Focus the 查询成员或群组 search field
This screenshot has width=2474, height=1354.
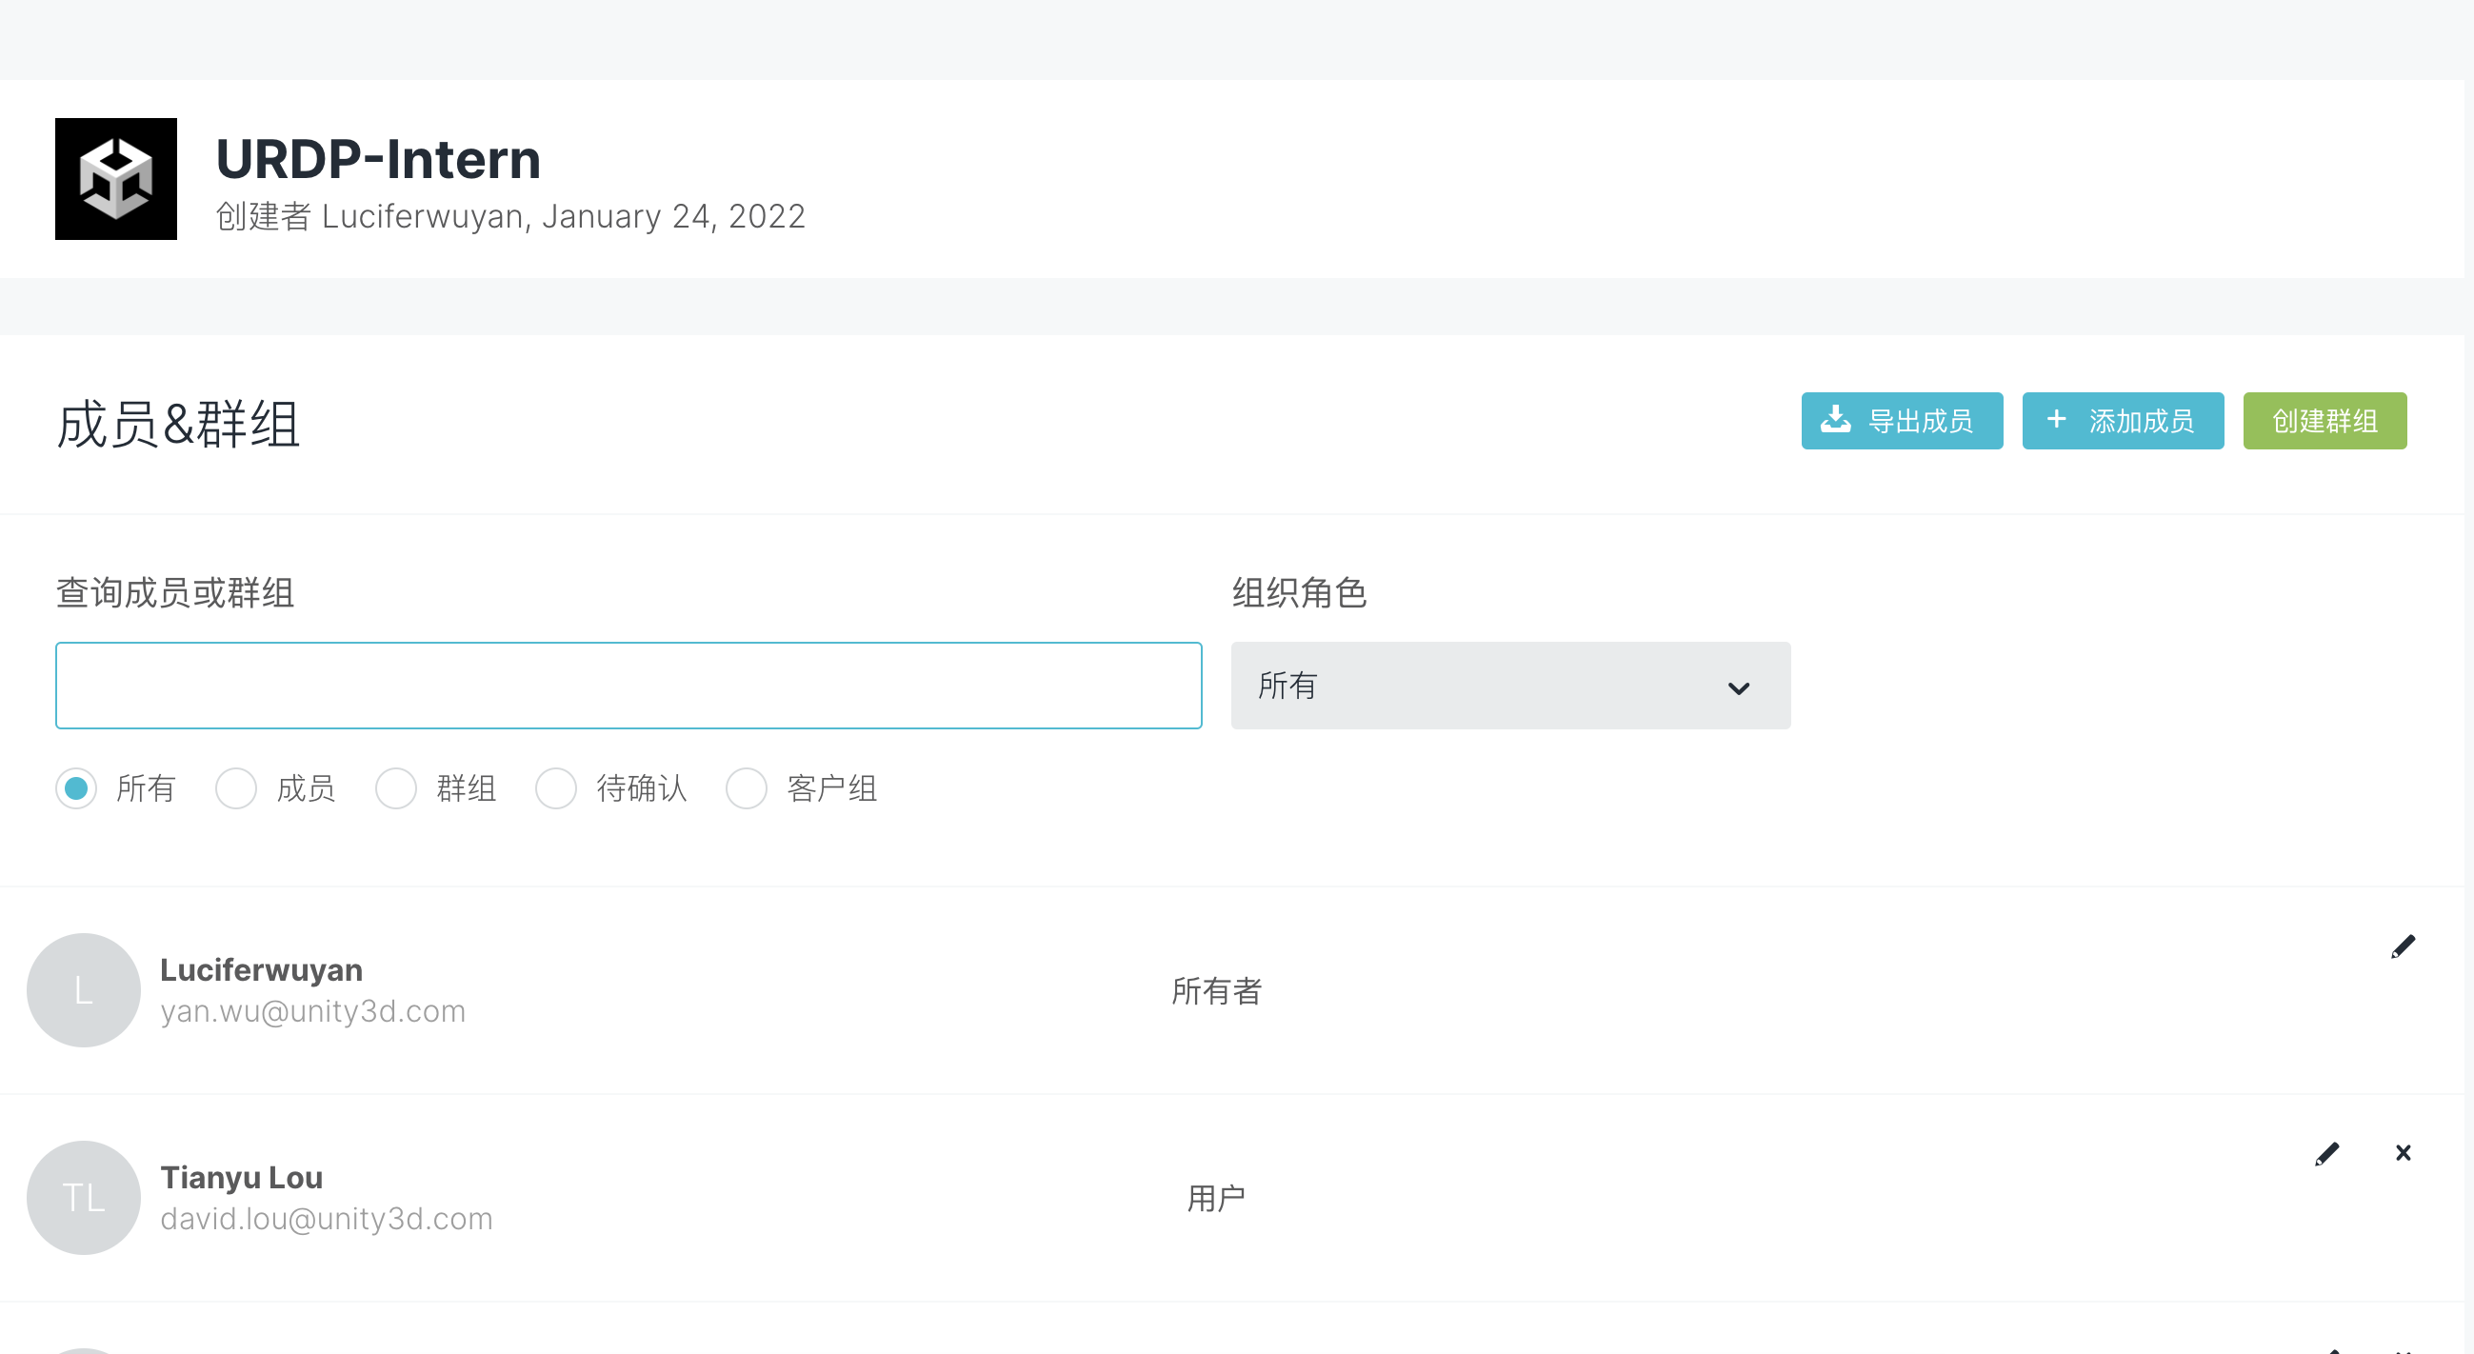[x=628, y=686]
